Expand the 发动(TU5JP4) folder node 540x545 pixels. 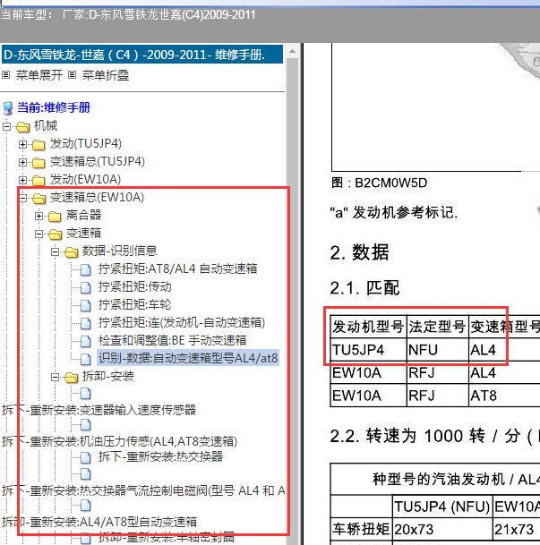(22, 144)
